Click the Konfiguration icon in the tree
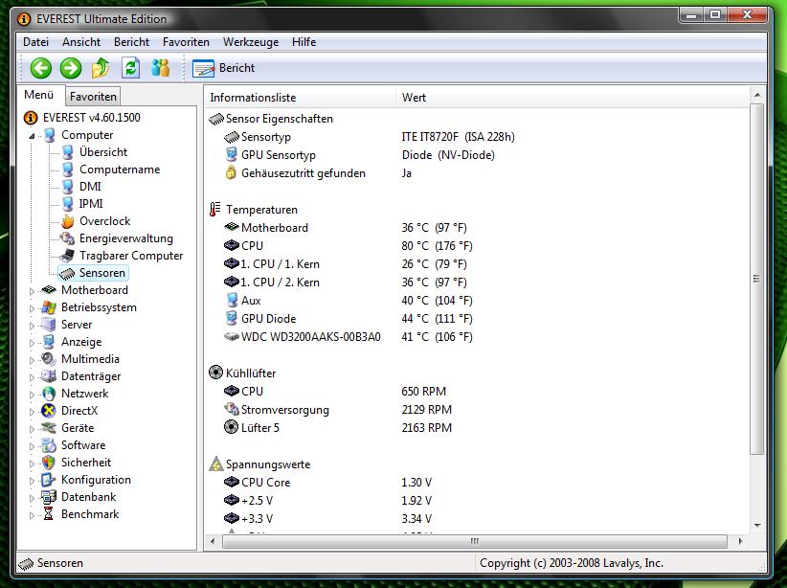Image resolution: width=787 pixels, height=588 pixels. [x=49, y=480]
